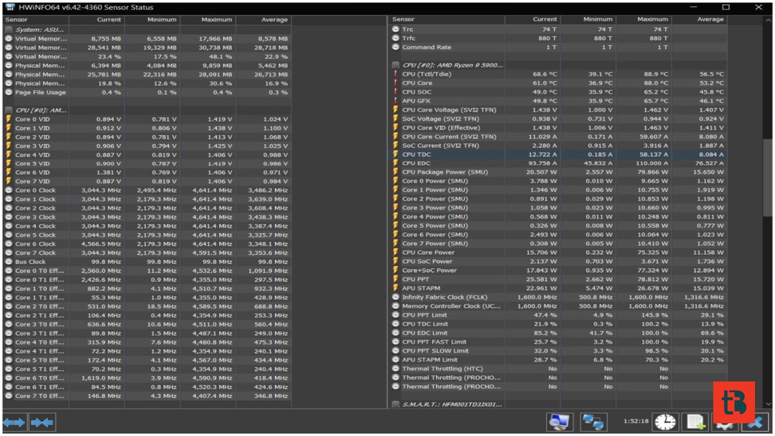Image resolution: width=775 pixels, height=436 pixels.
Task: Click Minimum header above System: ASU group
Action: tap(153, 19)
